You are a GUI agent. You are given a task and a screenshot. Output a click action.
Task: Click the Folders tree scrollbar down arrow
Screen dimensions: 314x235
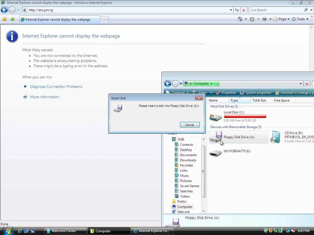click(x=203, y=211)
